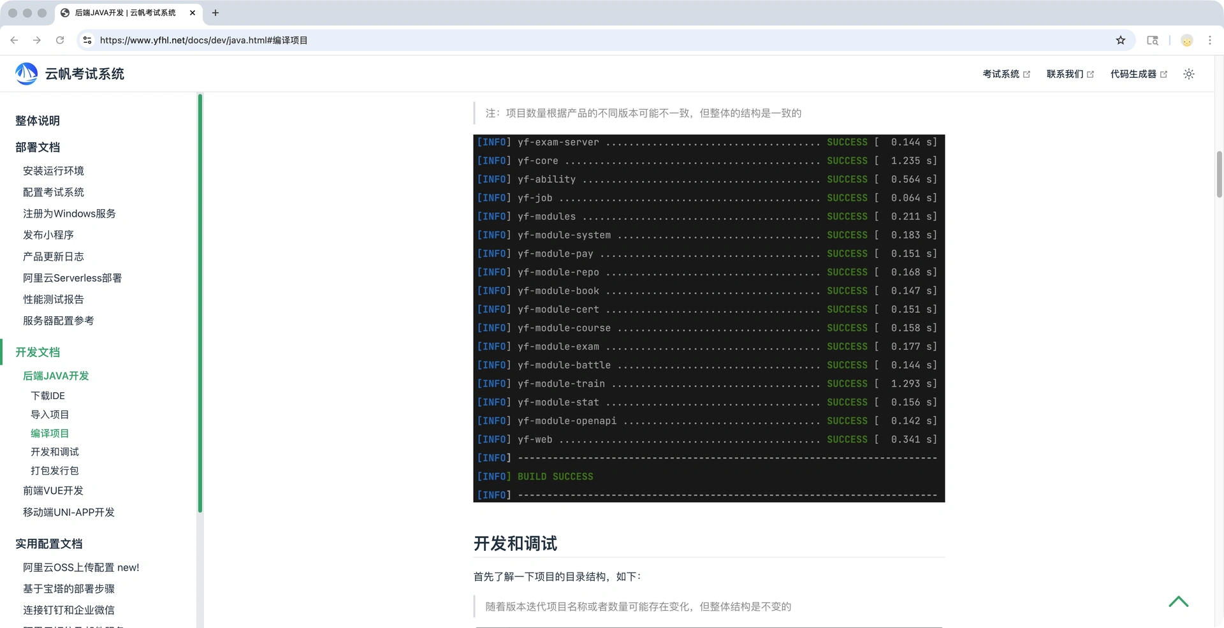The image size is (1224, 628).
Task: Collapse the 开发文档 sidebar section
Action: tap(38, 352)
